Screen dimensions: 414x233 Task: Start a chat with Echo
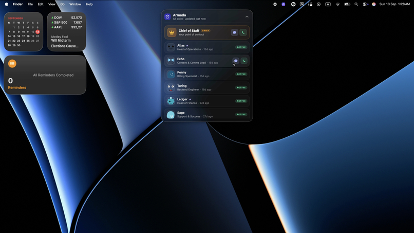[236, 61]
